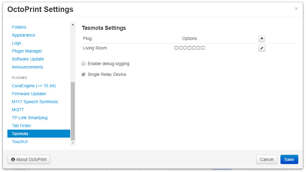Viewport: 306px width, 172px height.
Task: Uncheck Single Relay Device checkbox
Action: pos(83,74)
